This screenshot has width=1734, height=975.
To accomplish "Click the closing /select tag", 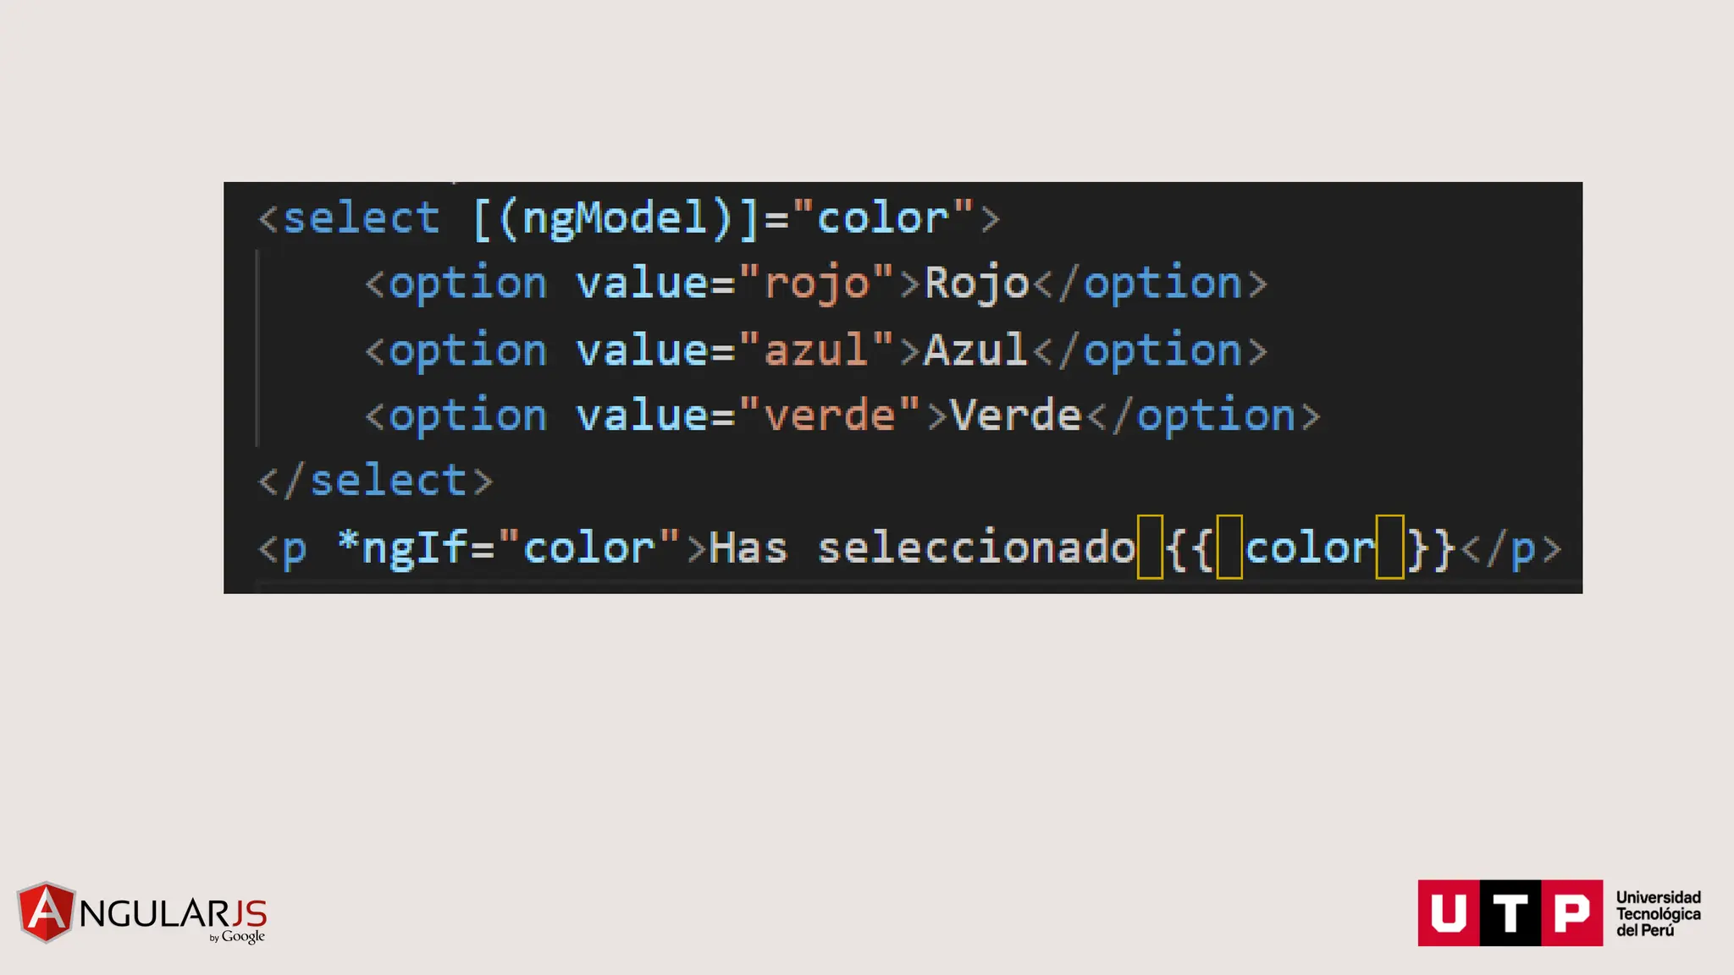I will pos(375,481).
